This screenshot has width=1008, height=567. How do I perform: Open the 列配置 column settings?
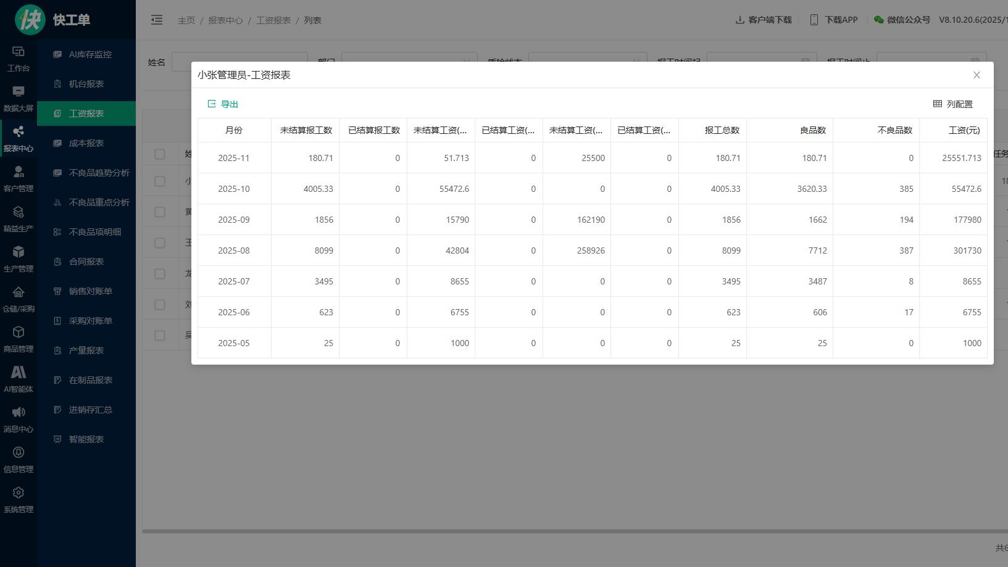point(953,104)
